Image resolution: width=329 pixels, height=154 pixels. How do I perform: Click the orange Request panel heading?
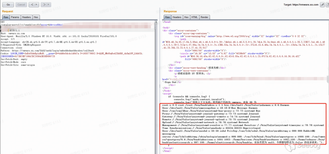click(8, 11)
